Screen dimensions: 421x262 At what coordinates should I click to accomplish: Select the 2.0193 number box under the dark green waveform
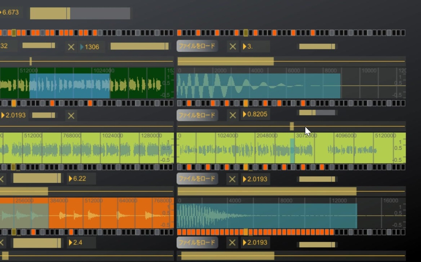tap(14, 115)
